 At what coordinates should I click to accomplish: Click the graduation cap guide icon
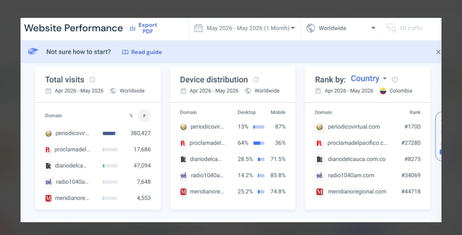pos(33,52)
